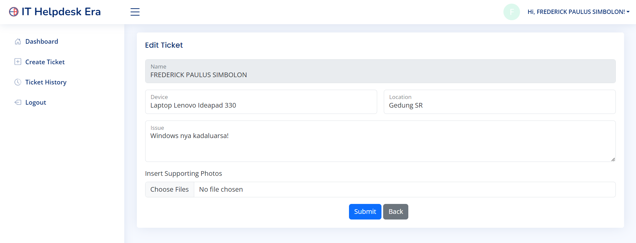636x243 pixels.
Task: Open the Create Ticket sidebar label
Action: pos(45,62)
